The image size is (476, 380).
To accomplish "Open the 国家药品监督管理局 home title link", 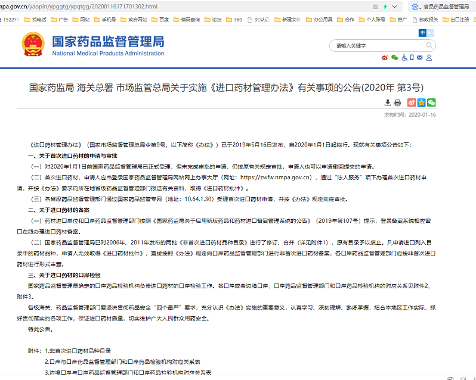I will coord(108,42).
